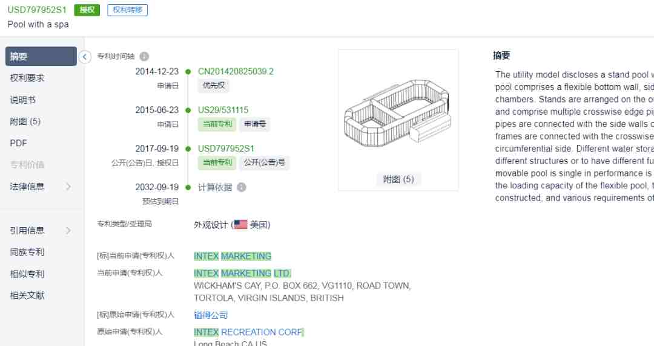Select the 摘要 sidebar tab
The image size is (654, 346).
coord(41,56)
